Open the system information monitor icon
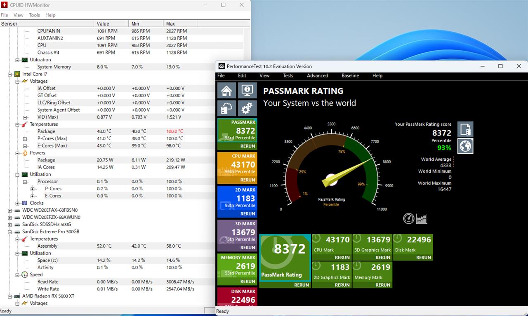 [247, 91]
